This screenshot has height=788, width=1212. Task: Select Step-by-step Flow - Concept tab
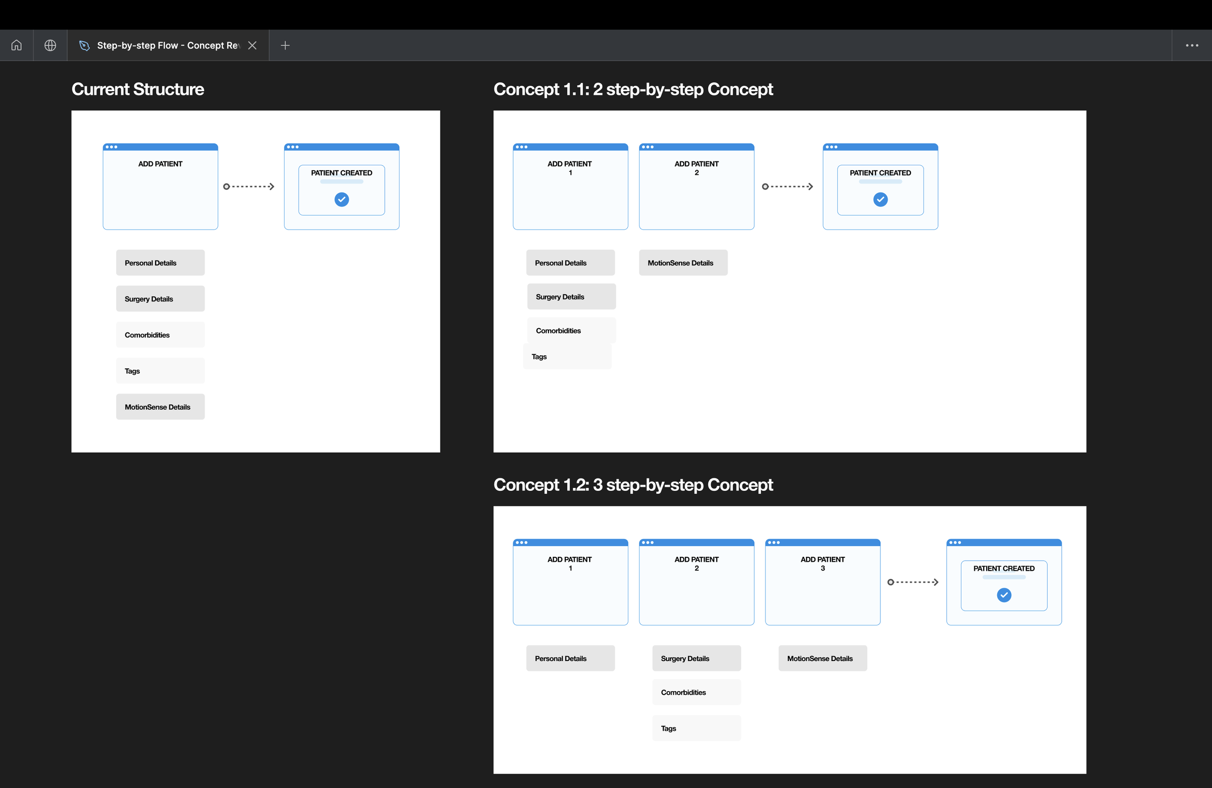168,45
